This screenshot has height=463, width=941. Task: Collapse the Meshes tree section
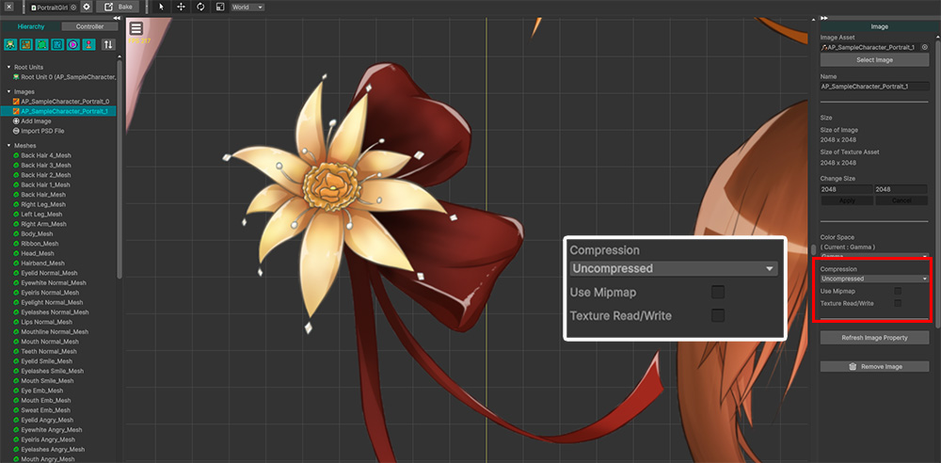point(9,145)
